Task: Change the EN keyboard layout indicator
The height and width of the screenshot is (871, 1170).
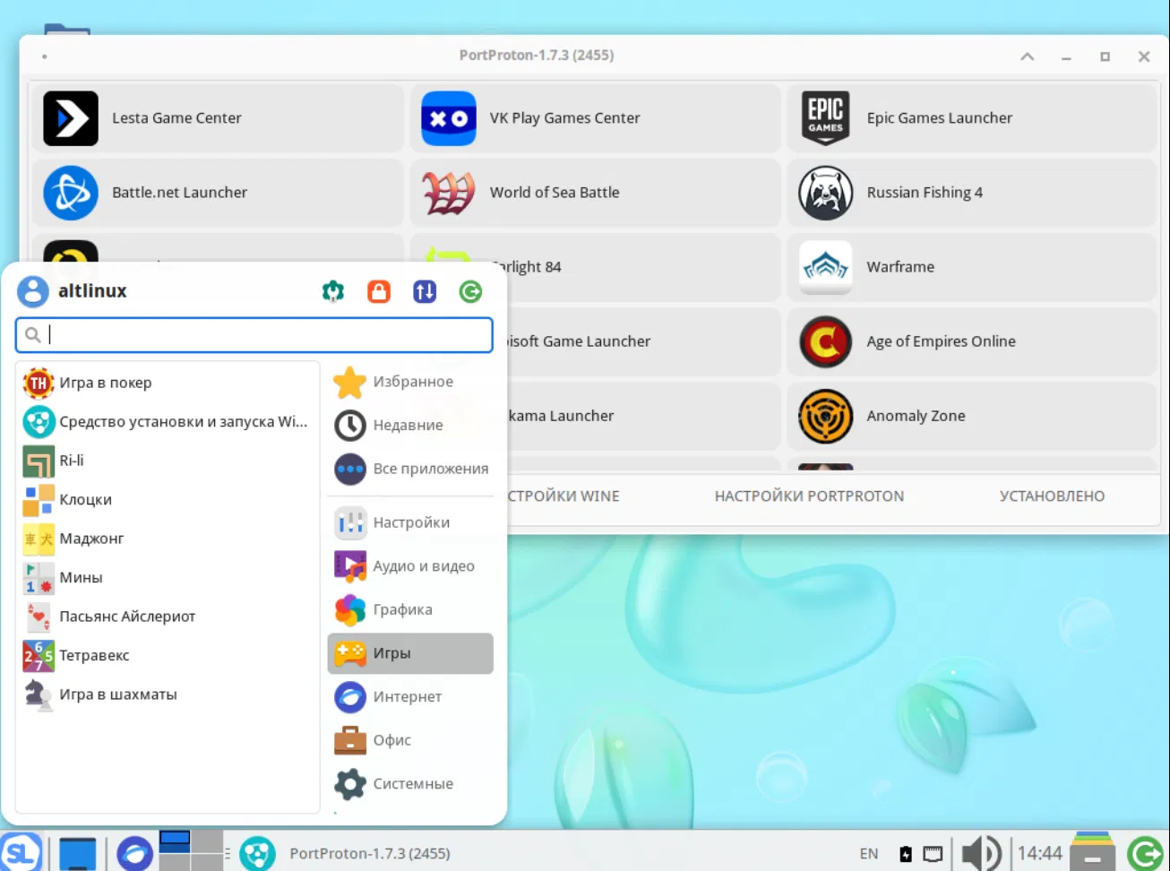Action: (869, 854)
